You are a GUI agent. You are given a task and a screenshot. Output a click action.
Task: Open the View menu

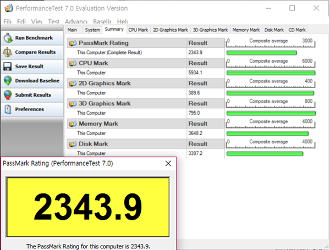coord(37,21)
